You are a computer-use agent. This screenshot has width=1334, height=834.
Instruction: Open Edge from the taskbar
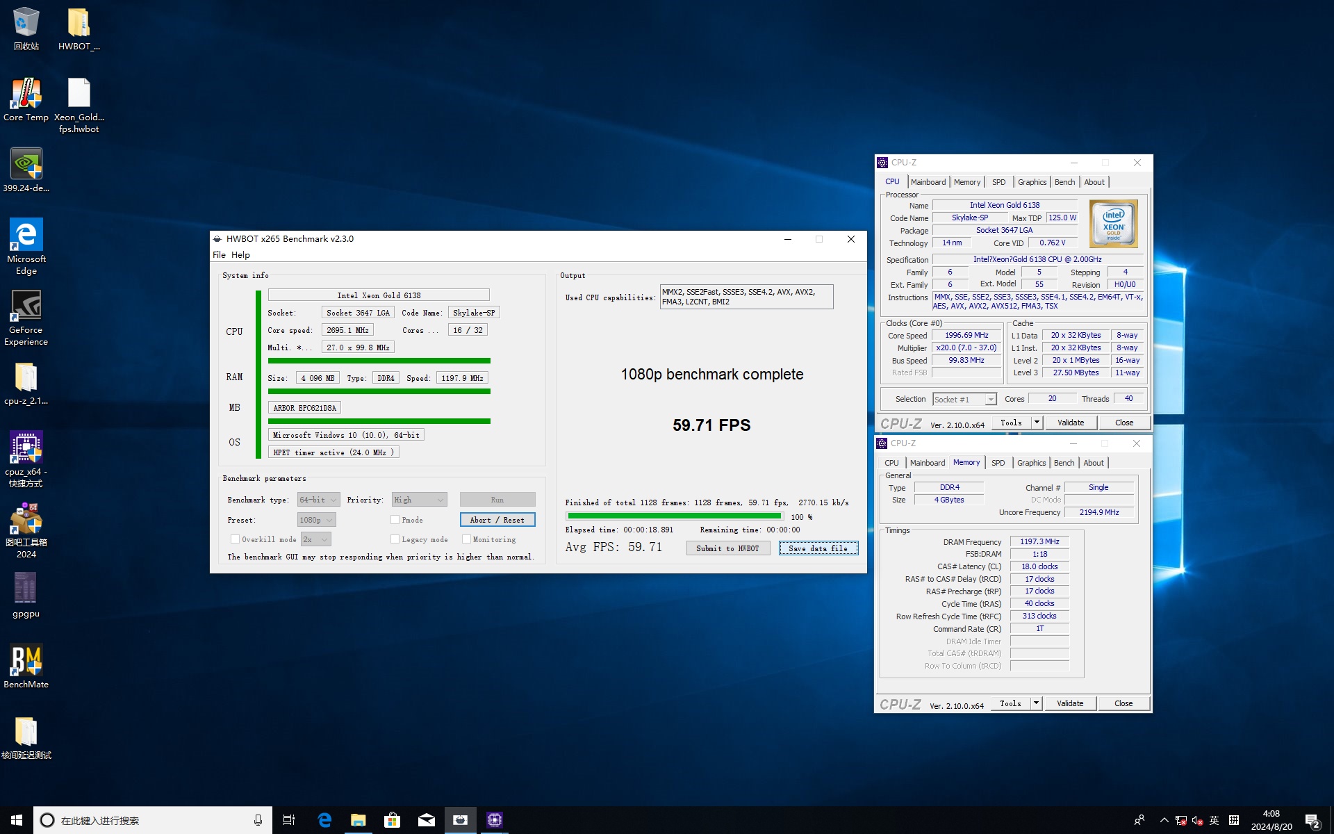pos(324,820)
